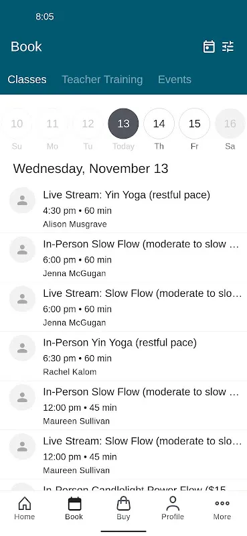Switch to the Teacher Training tab
Screen dimensions: 247x536
pos(102,79)
